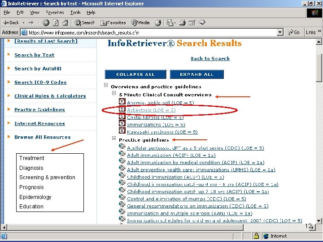
Task: Collapse 5 Minute Clinical Consult overviews
Action: click(114, 93)
